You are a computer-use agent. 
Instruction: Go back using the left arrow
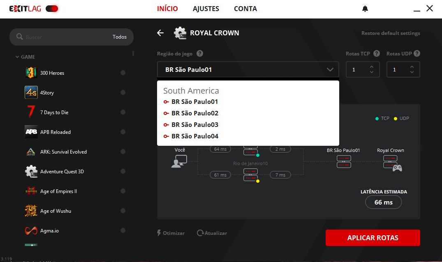pyautogui.click(x=160, y=33)
